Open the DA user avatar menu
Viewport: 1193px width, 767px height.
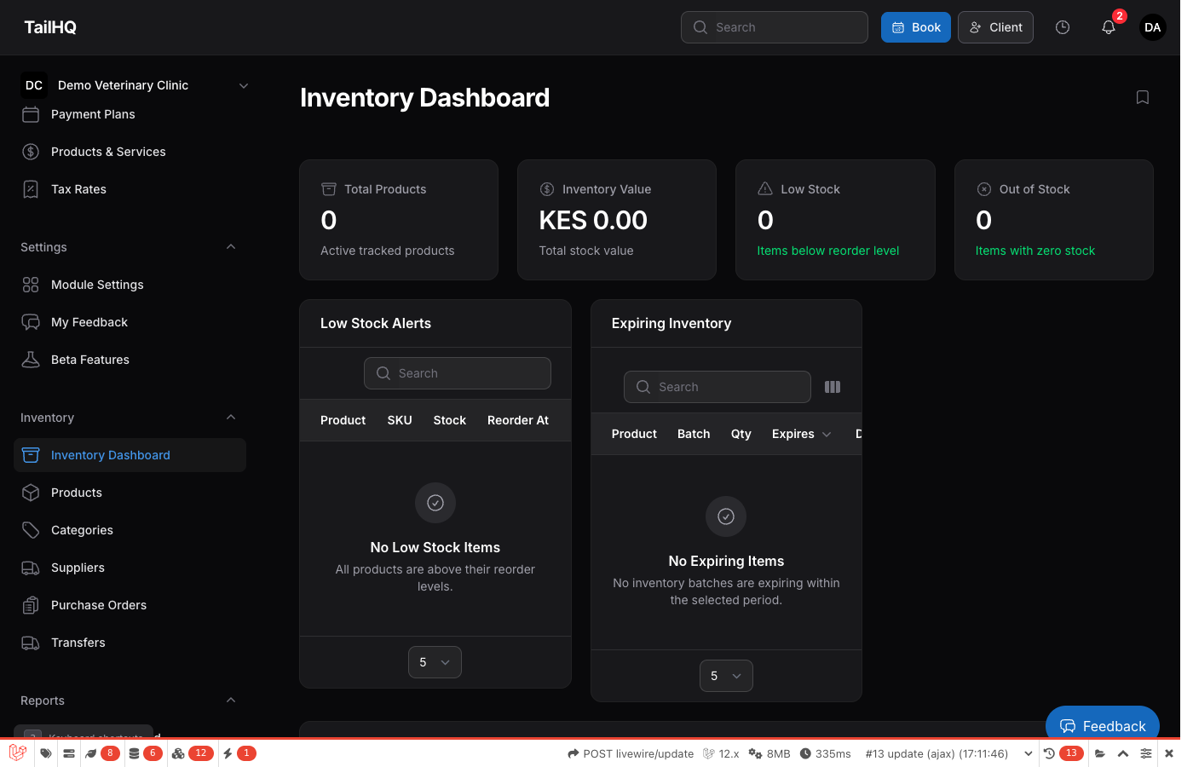click(x=1152, y=27)
